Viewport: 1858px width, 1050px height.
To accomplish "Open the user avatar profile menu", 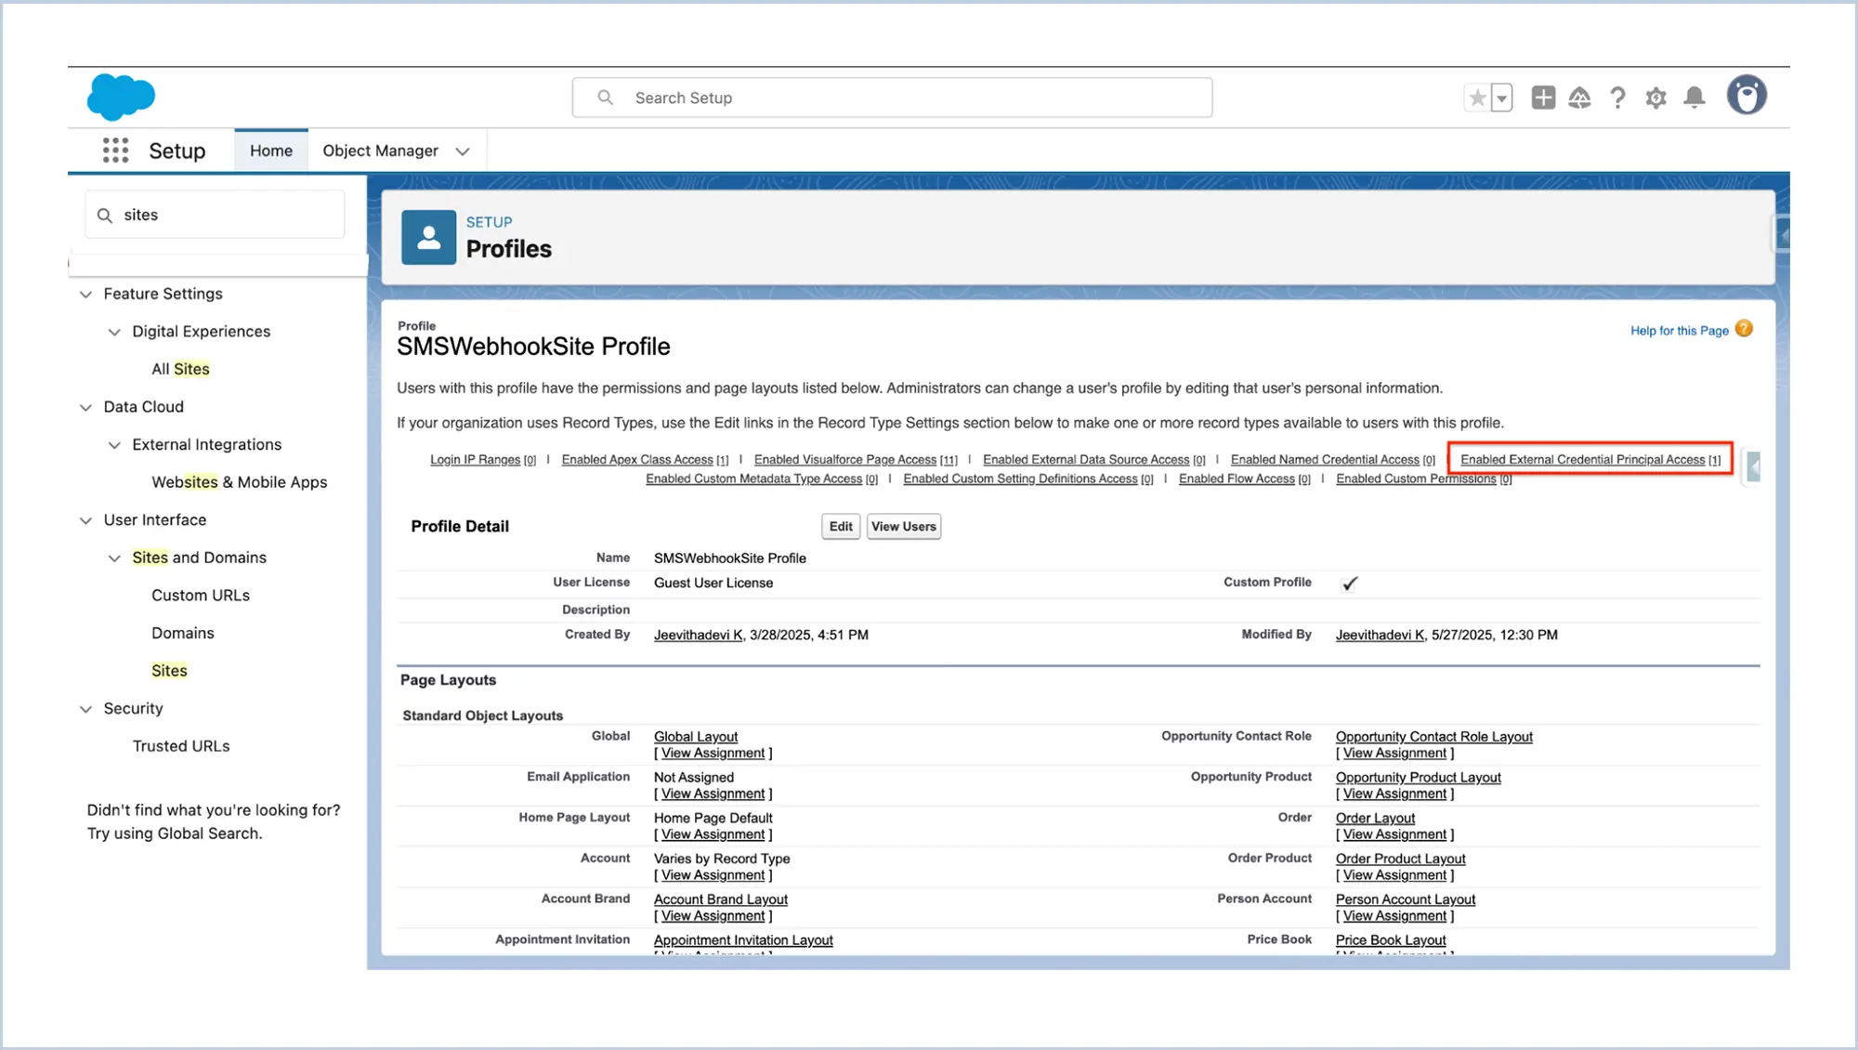I will pyautogui.click(x=1747, y=96).
